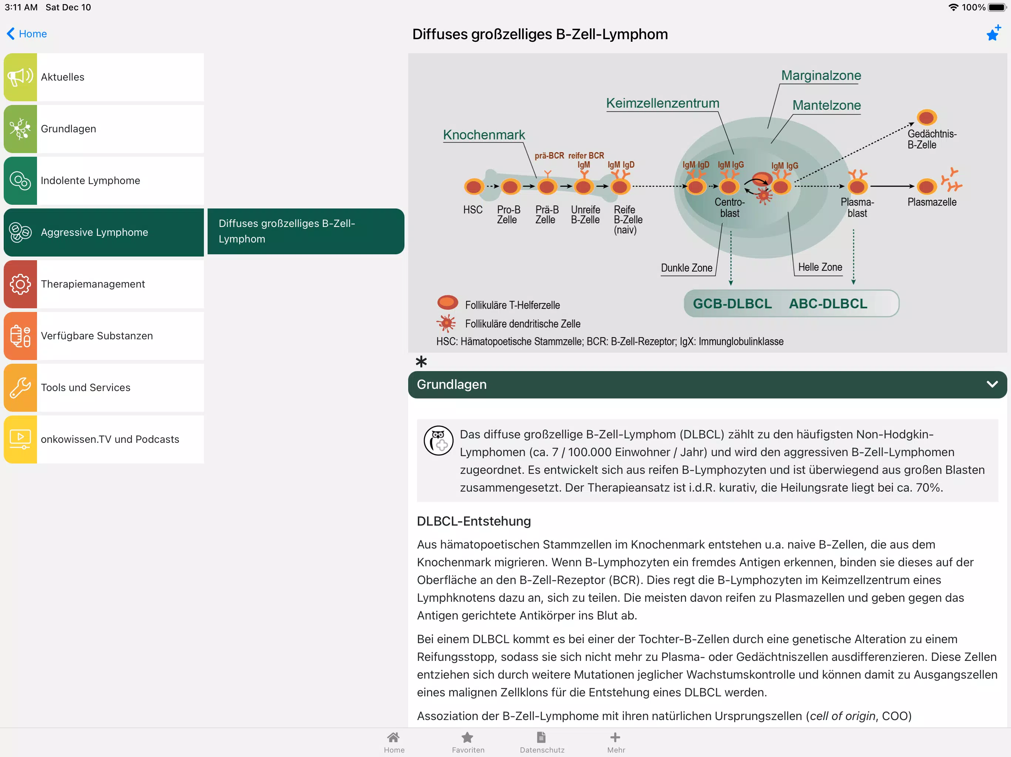Tap the Grundlagen cell network icon

(21, 129)
